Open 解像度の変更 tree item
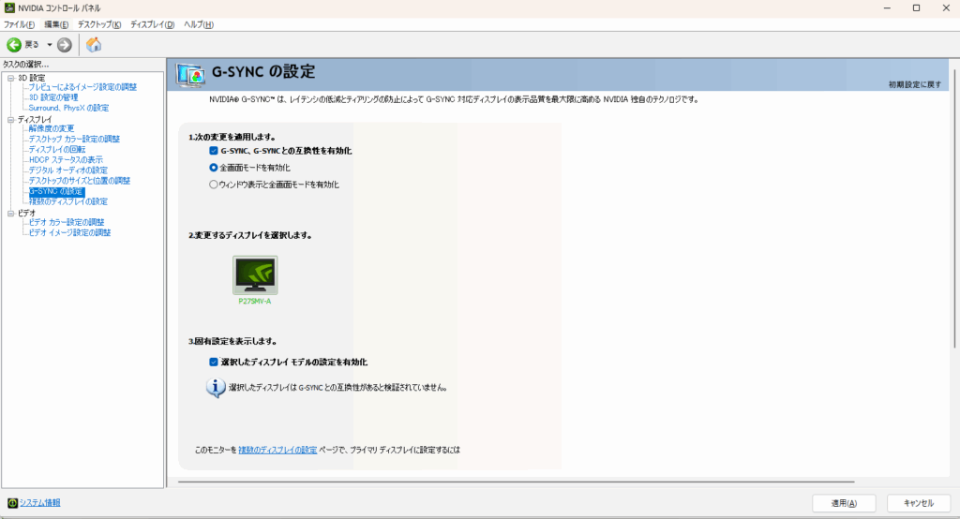This screenshot has width=960, height=519. (52, 128)
